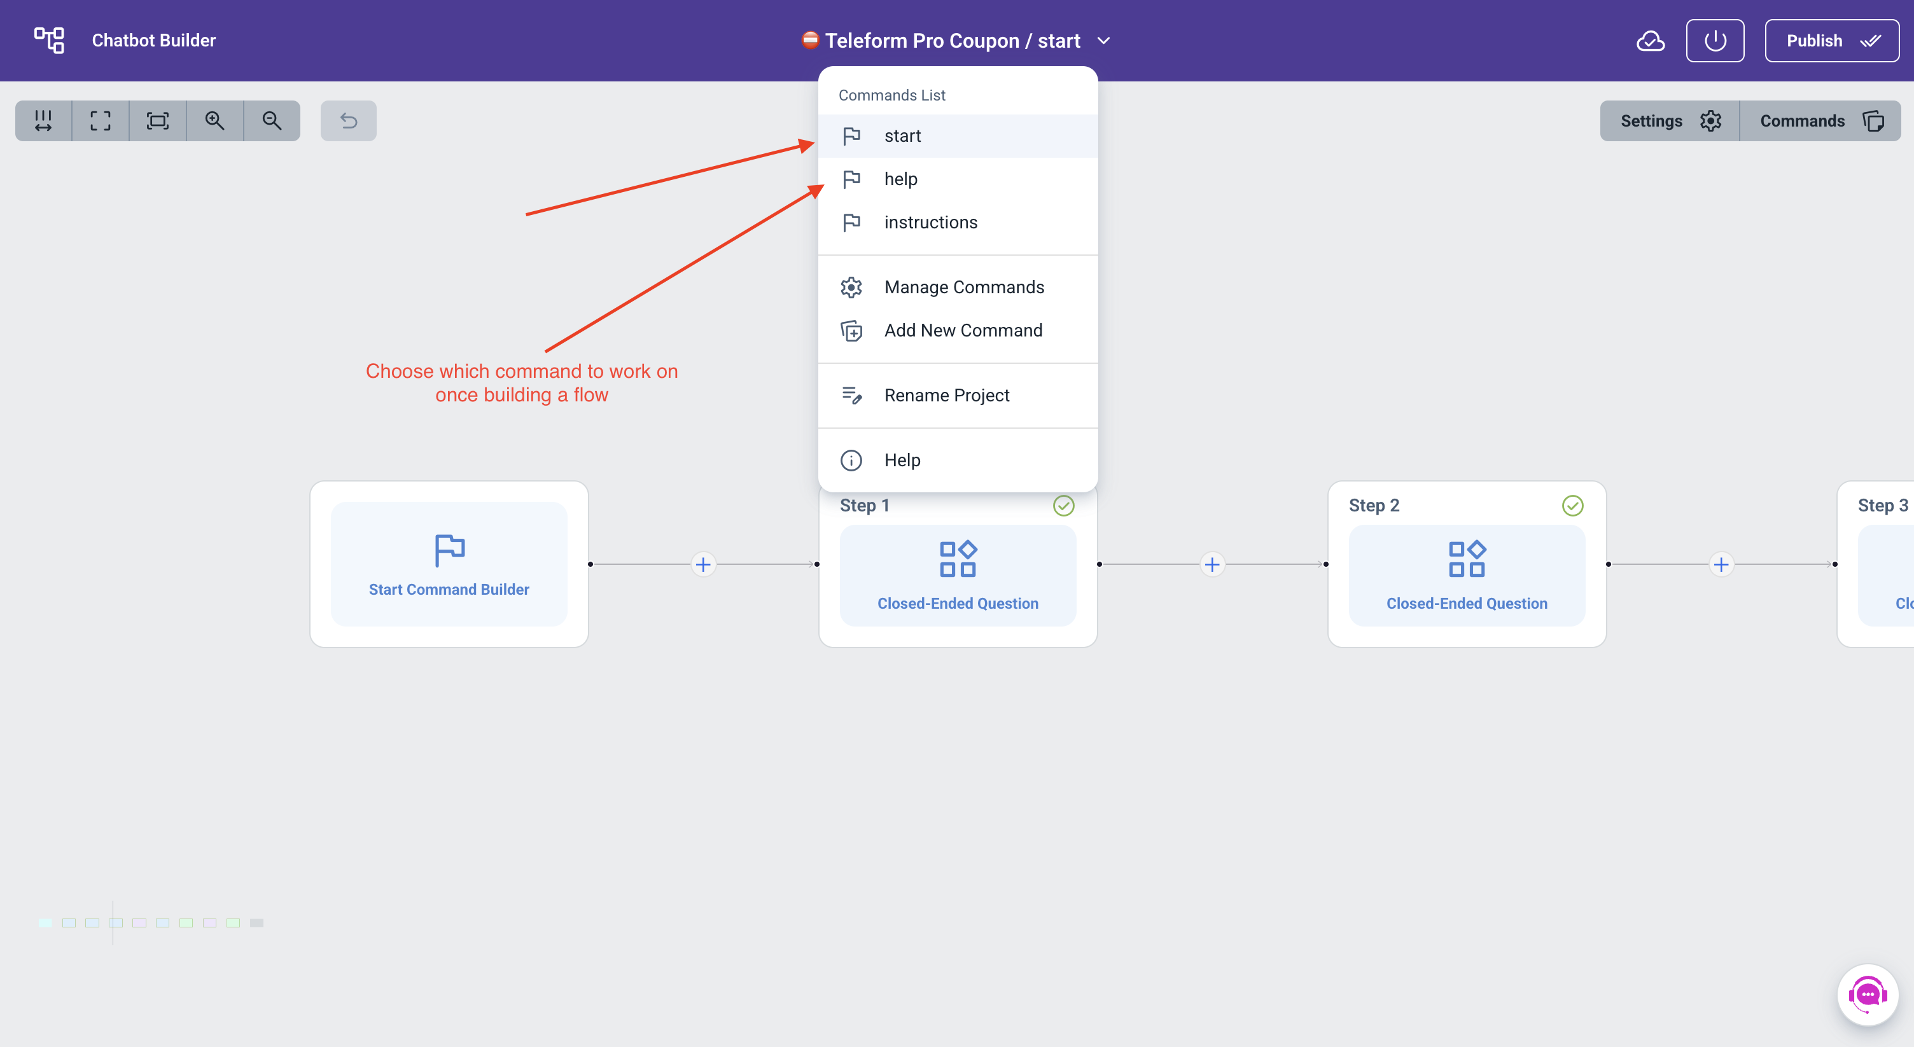The width and height of the screenshot is (1914, 1047).
Task: Toggle the bot power button
Action: click(1715, 41)
